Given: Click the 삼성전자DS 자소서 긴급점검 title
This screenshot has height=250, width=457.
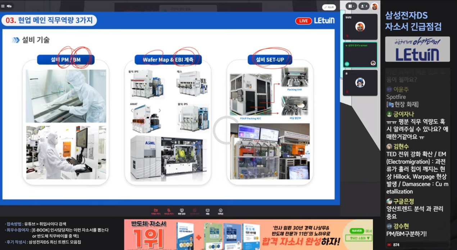Looking at the screenshot, I should pyautogui.click(x=413, y=21).
